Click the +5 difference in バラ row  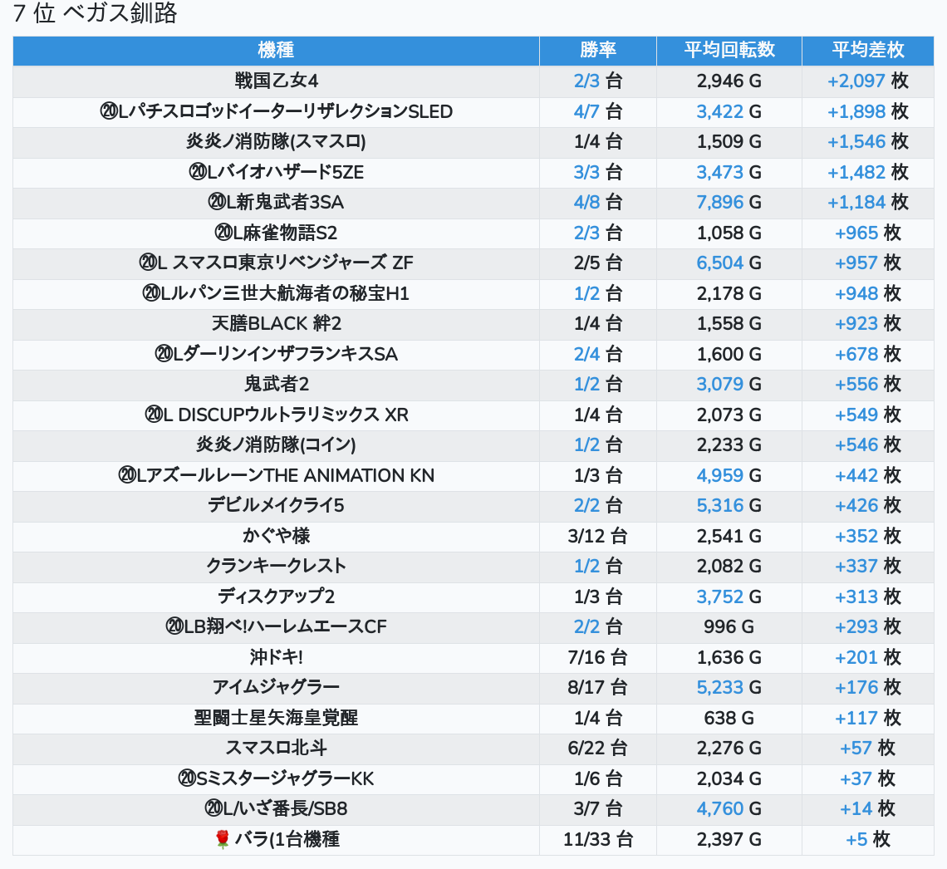pos(856,840)
